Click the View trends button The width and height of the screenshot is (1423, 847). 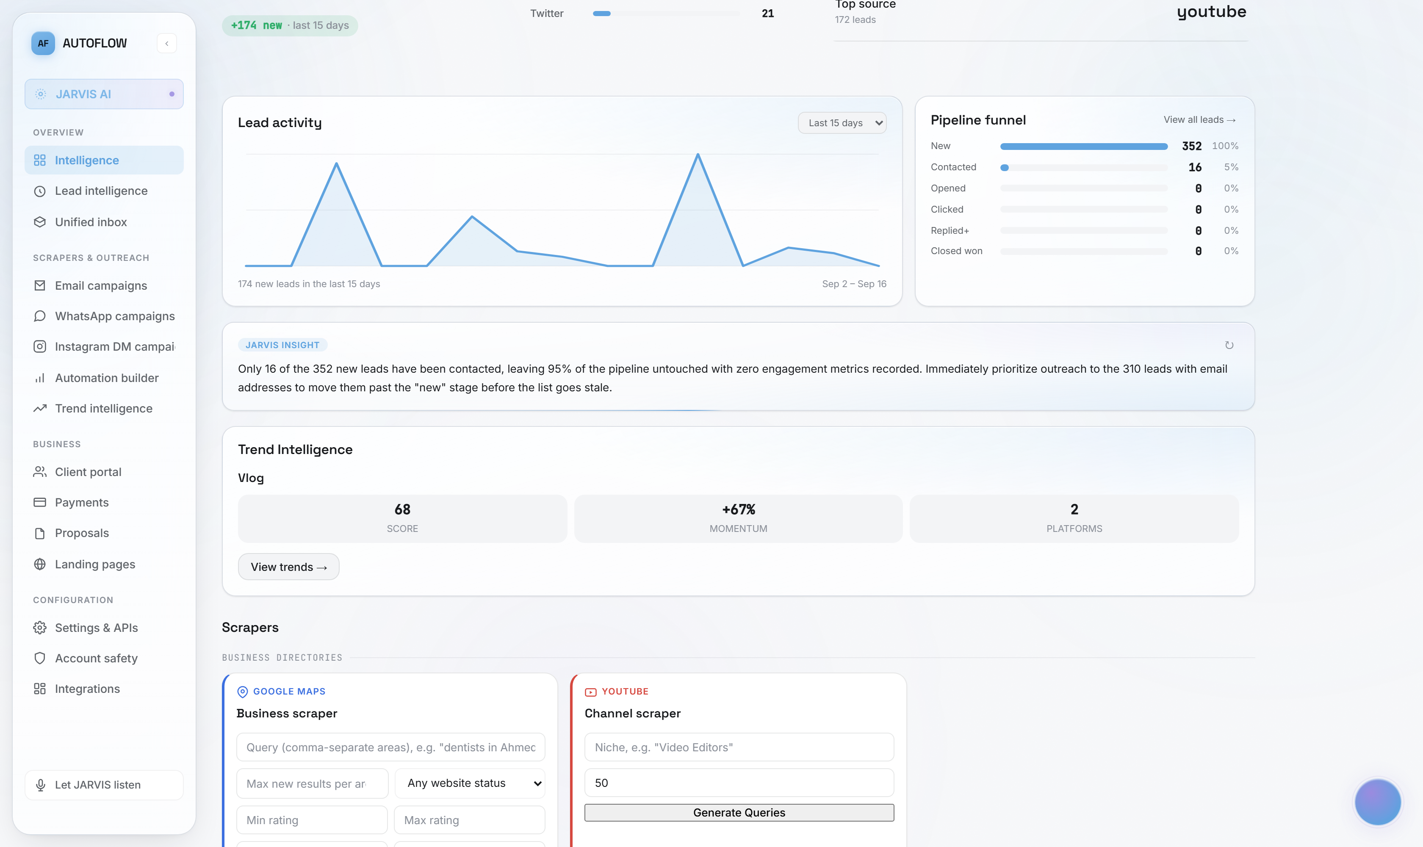289,567
